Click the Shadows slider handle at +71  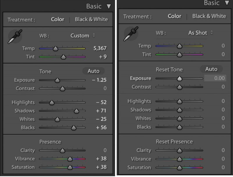[77, 111]
